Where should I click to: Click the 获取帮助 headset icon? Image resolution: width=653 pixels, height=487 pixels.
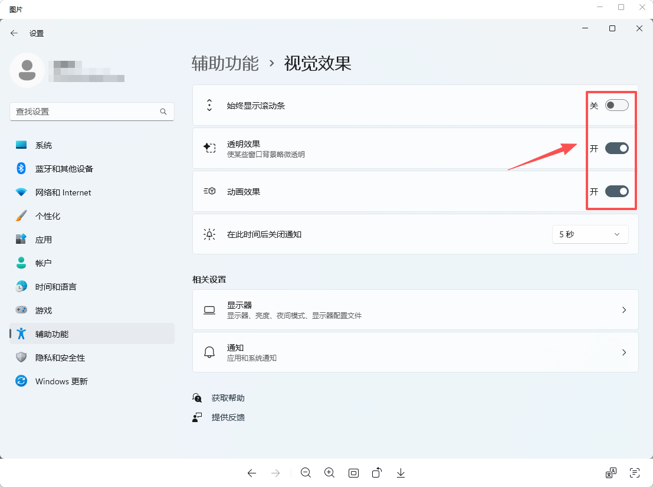197,398
